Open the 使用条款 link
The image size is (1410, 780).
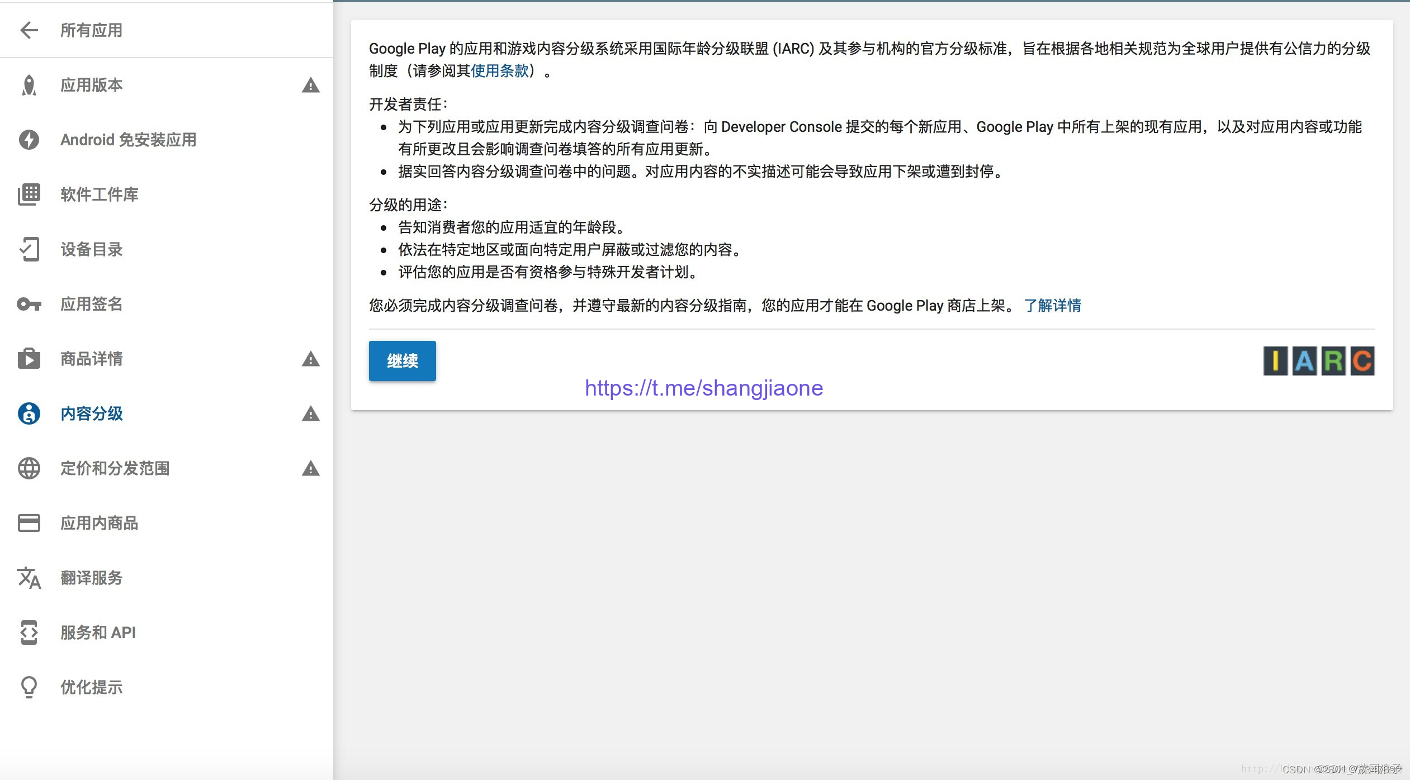pos(500,71)
